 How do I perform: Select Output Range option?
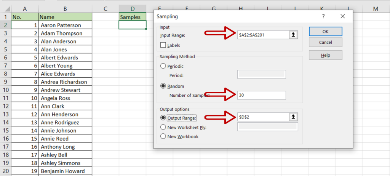tap(163, 117)
